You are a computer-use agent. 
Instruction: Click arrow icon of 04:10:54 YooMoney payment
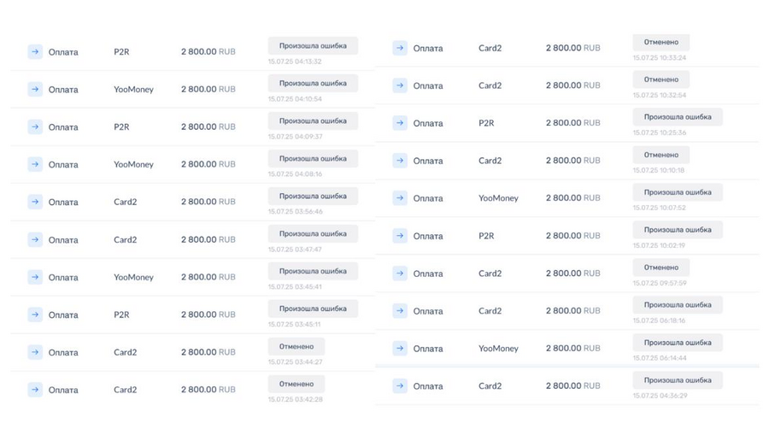tap(35, 89)
